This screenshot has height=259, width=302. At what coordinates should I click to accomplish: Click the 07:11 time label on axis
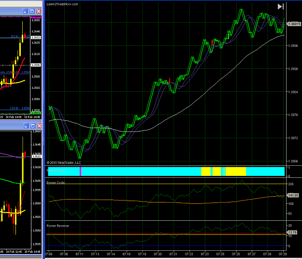click(80, 254)
